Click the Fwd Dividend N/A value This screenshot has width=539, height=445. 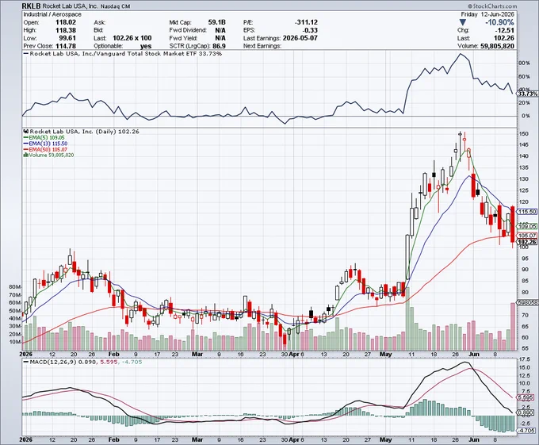[x=220, y=30]
